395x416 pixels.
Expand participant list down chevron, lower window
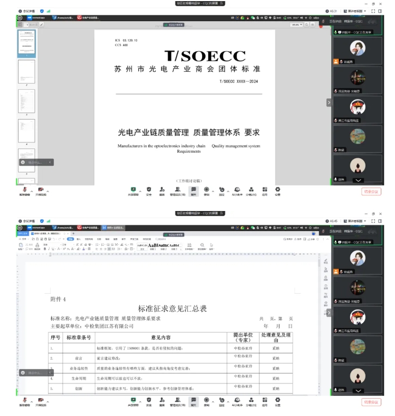click(x=358, y=391)
